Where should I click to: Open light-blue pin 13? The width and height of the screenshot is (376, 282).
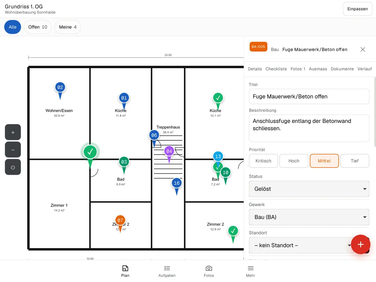(x=218, y=157)
